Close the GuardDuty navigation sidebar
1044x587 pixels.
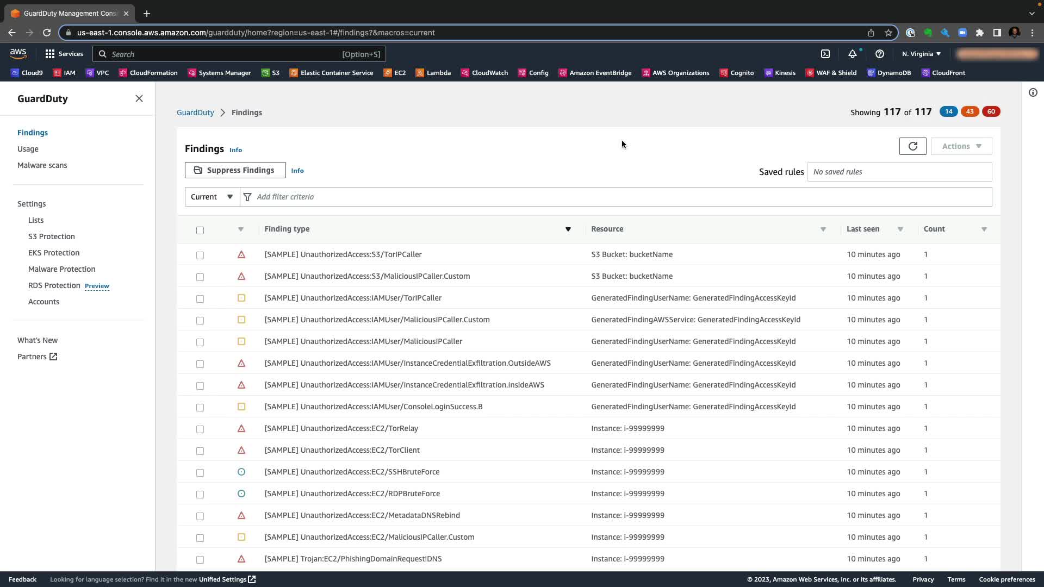[x=139, y=98]
